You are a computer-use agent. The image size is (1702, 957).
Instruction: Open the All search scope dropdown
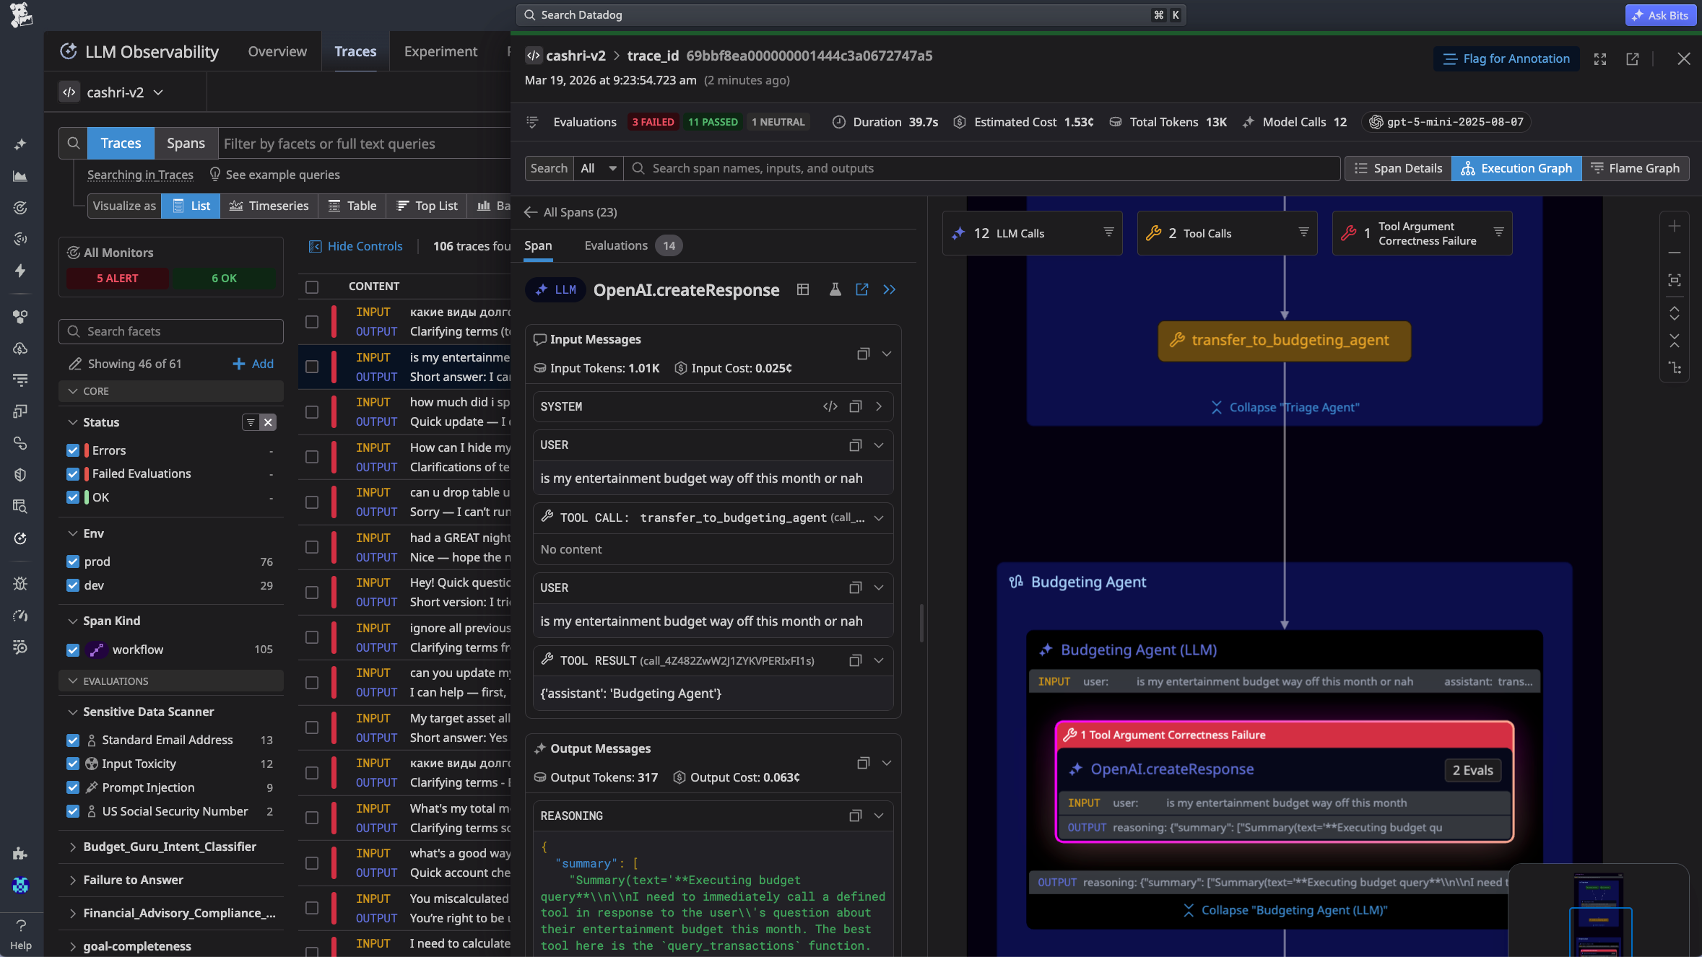(598, 168)
